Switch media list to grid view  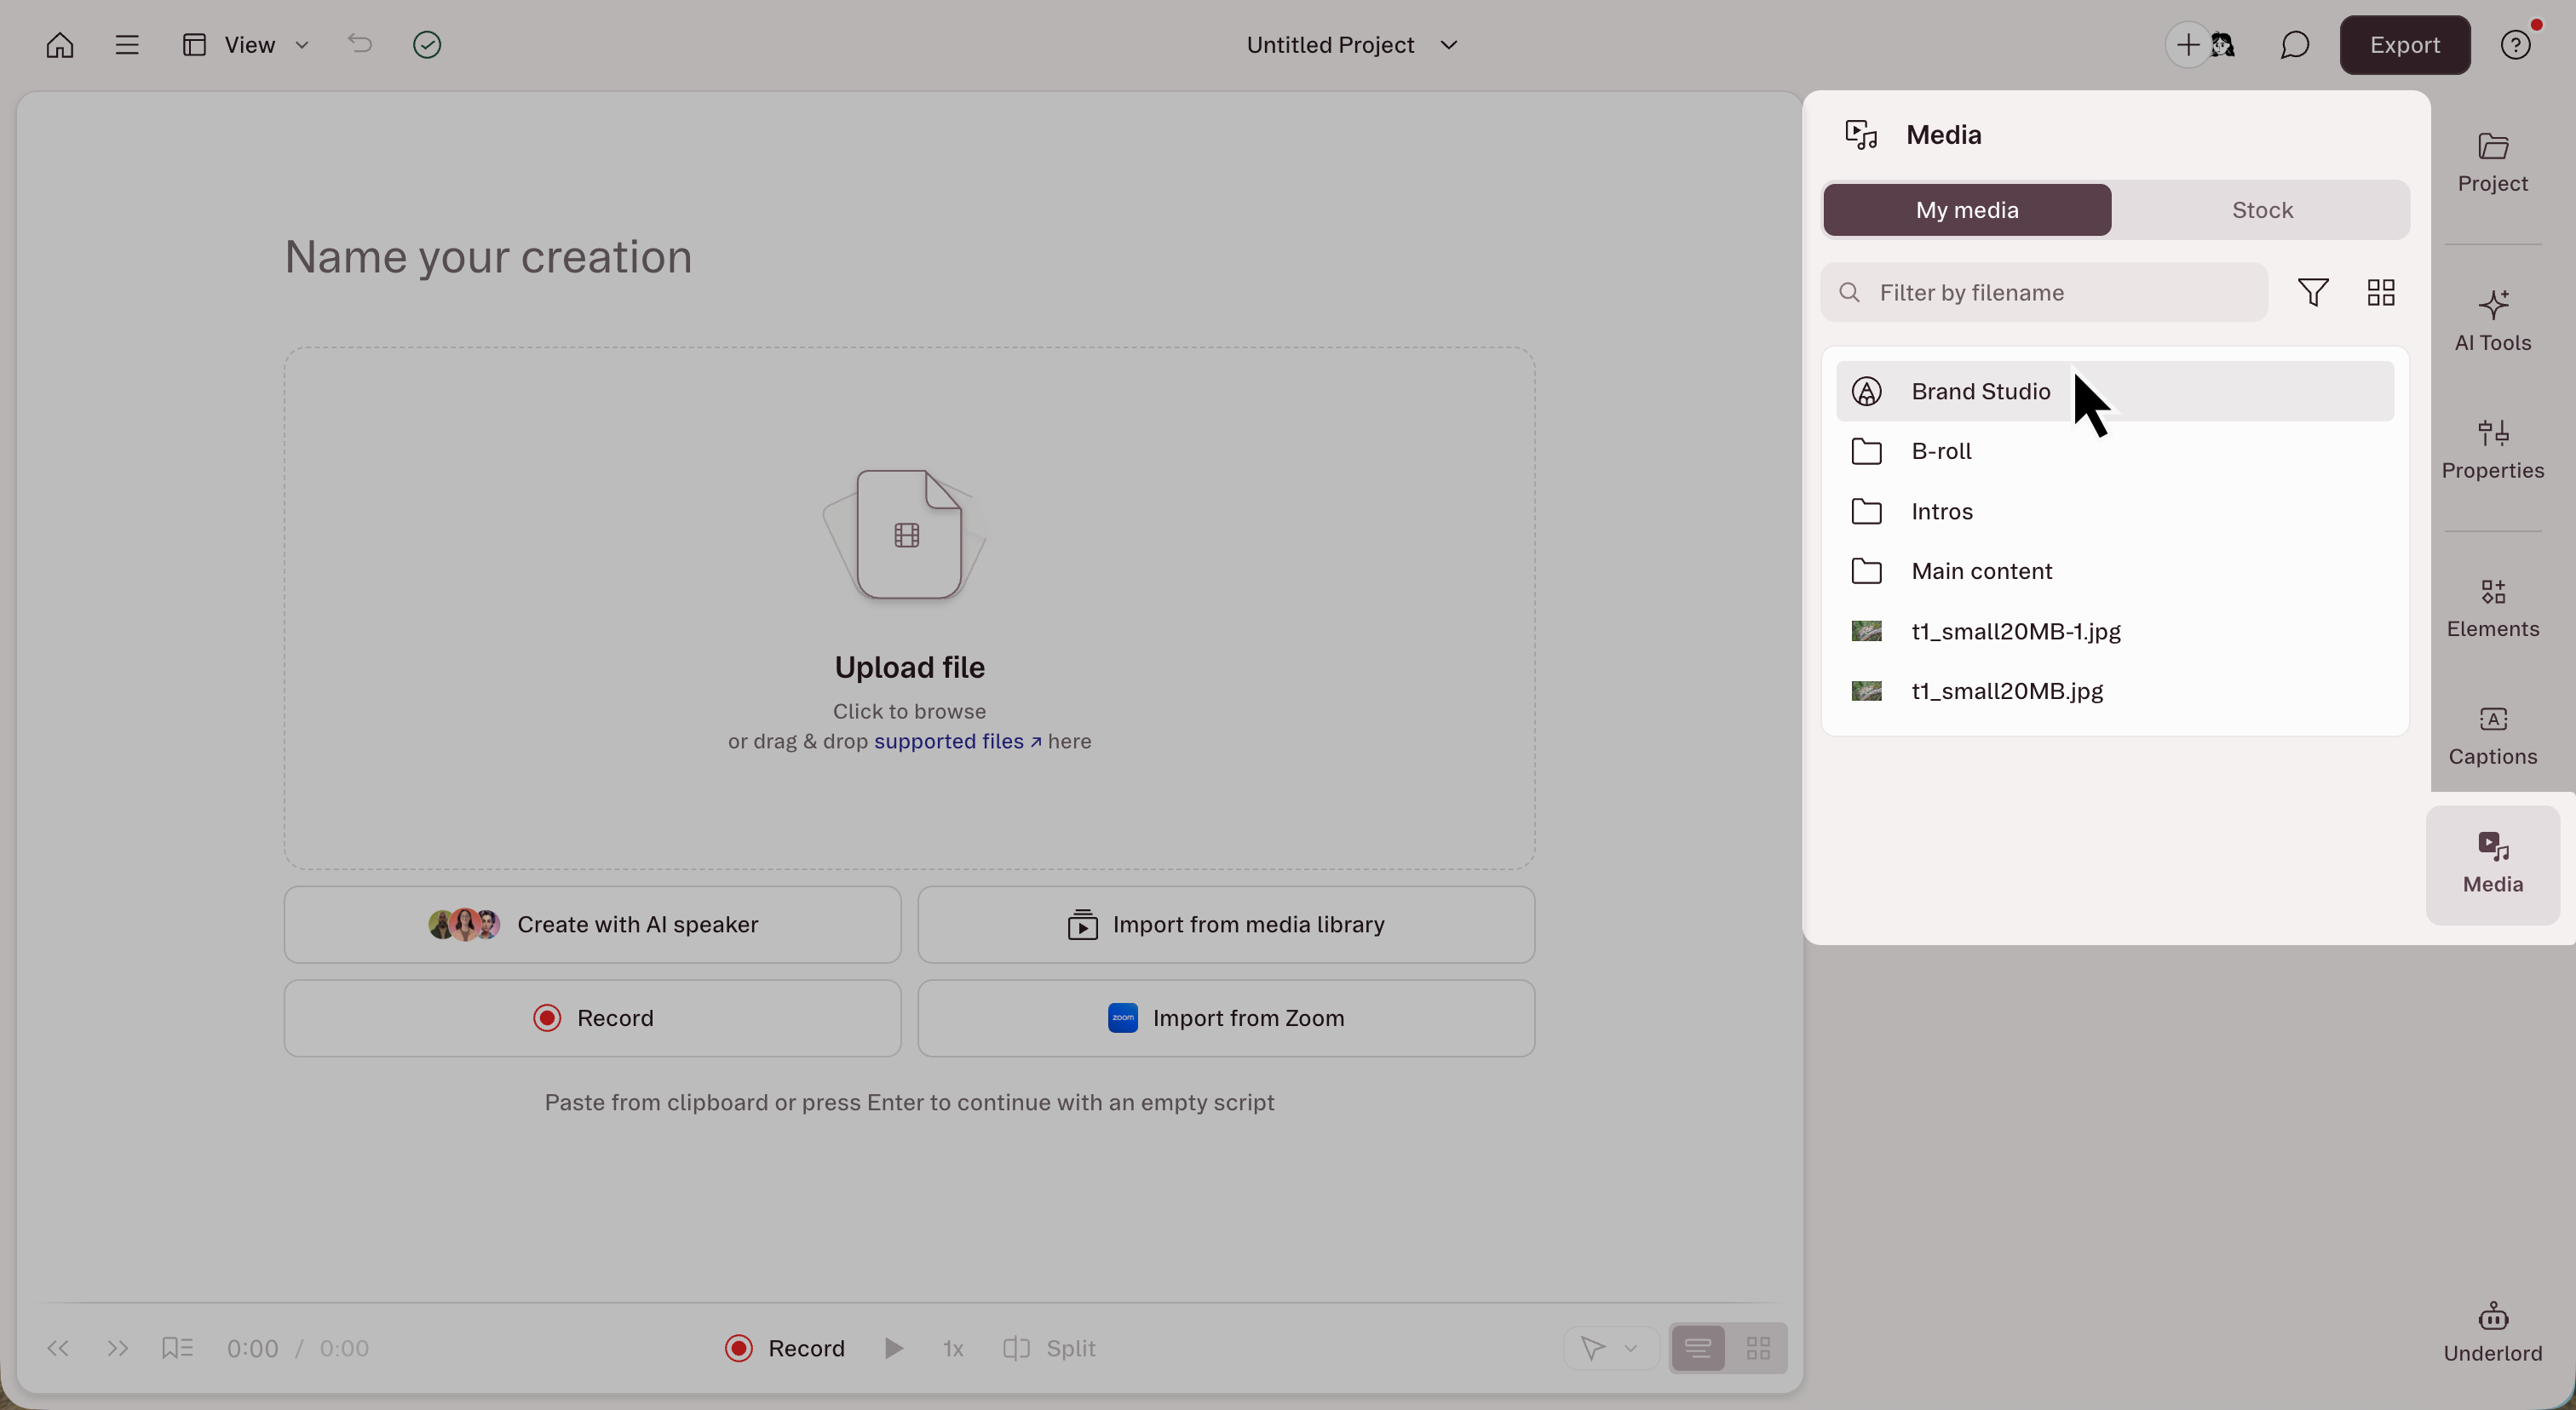(x=2380, y=293)
